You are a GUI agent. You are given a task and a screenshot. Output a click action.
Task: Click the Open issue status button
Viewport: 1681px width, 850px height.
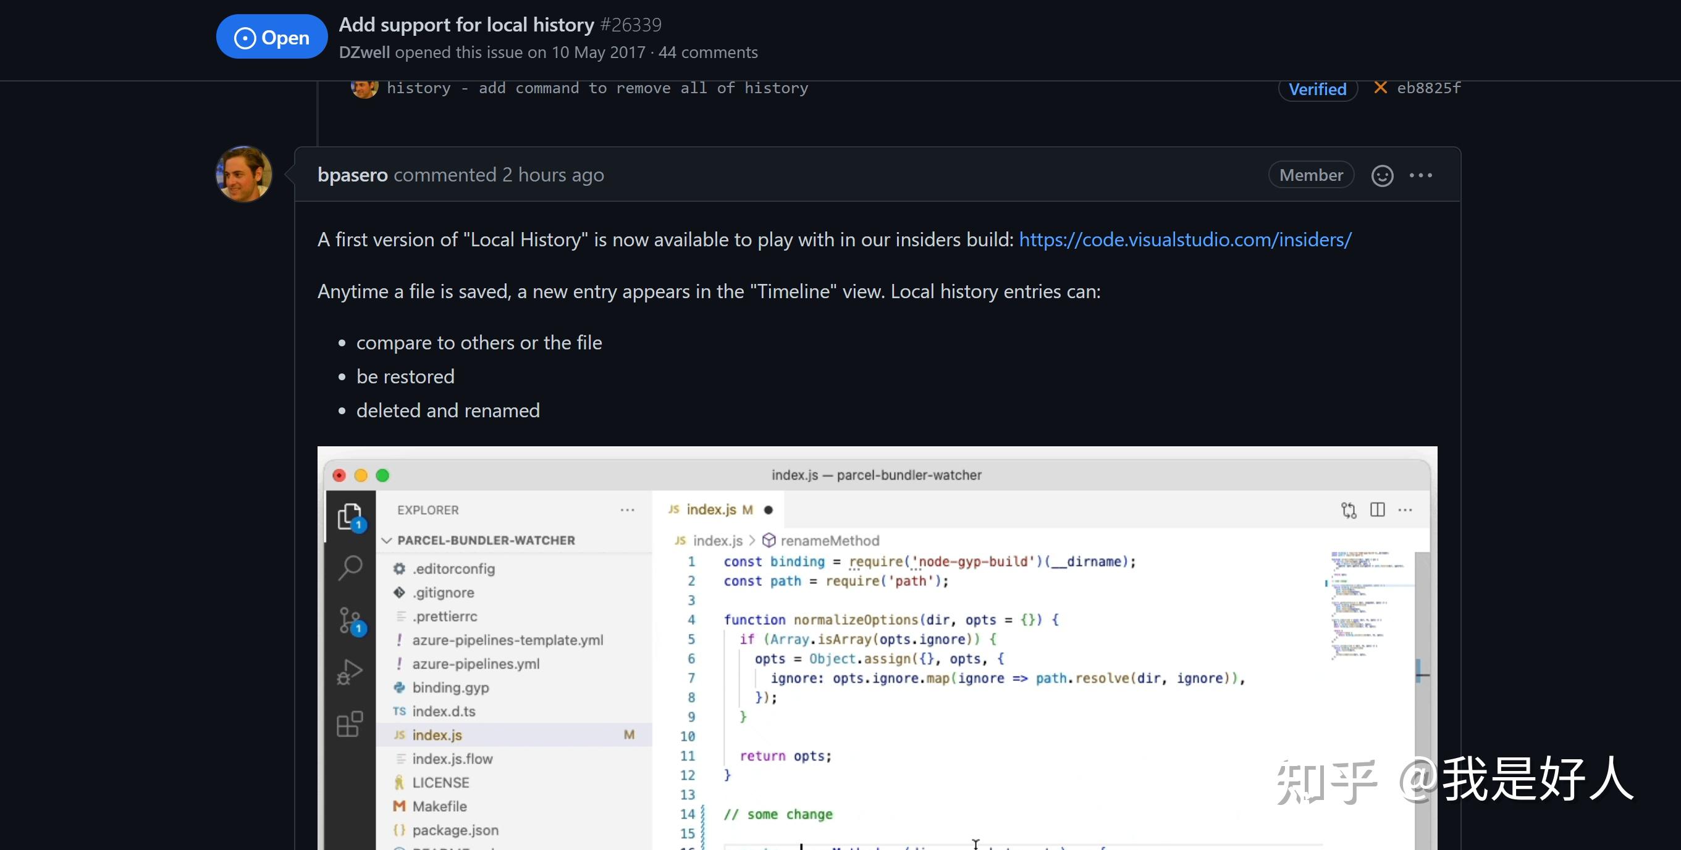[271, 36]
